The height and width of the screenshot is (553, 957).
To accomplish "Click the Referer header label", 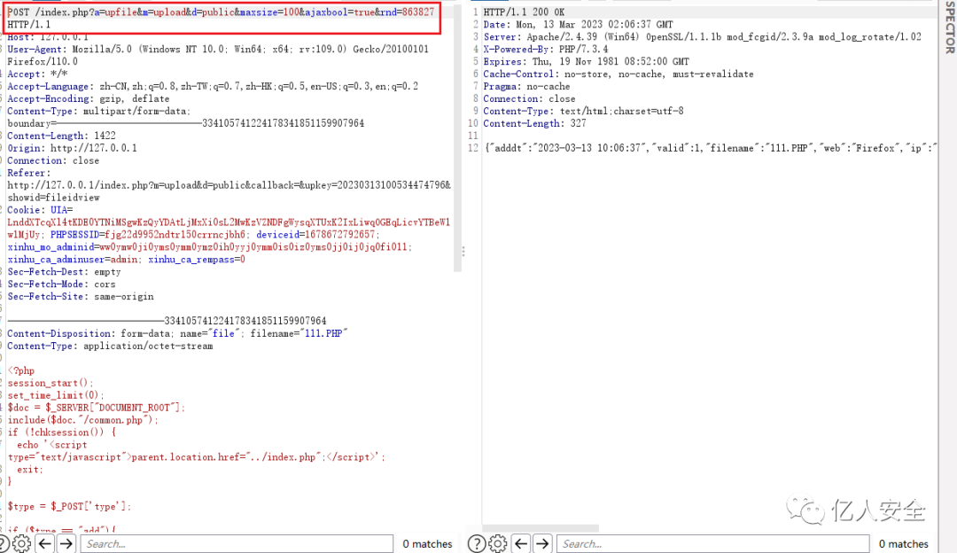I will (28, 173).
